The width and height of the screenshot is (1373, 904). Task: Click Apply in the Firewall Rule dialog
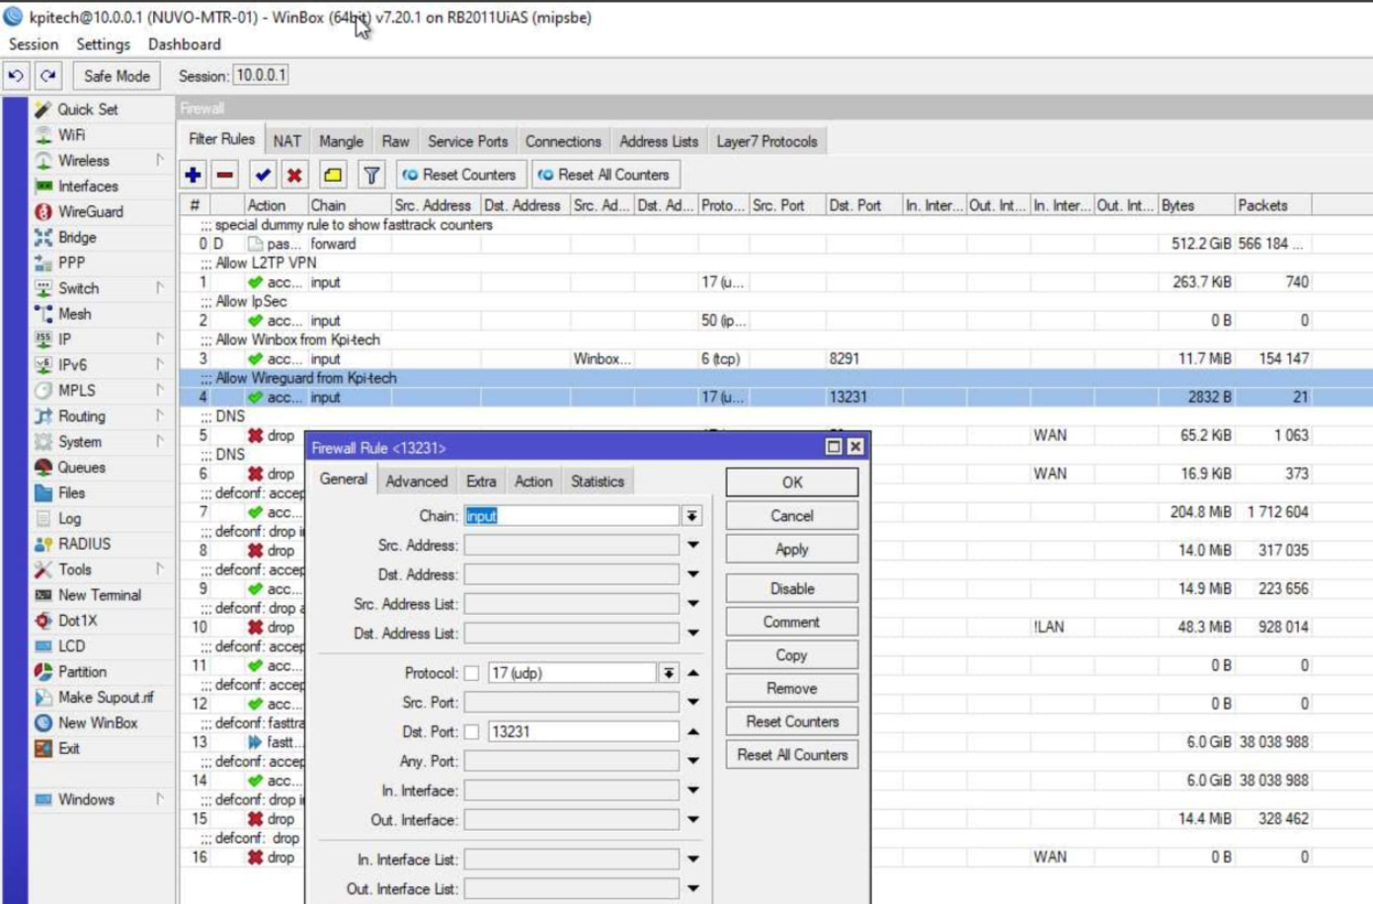(792, 549)
